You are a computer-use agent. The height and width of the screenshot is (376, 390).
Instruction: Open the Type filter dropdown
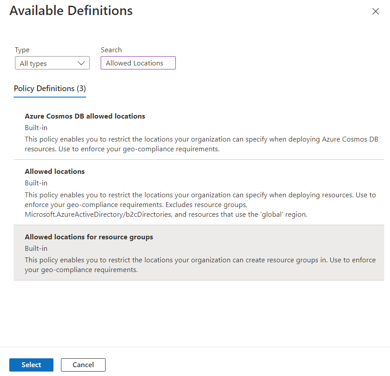[x=52, y=63]
